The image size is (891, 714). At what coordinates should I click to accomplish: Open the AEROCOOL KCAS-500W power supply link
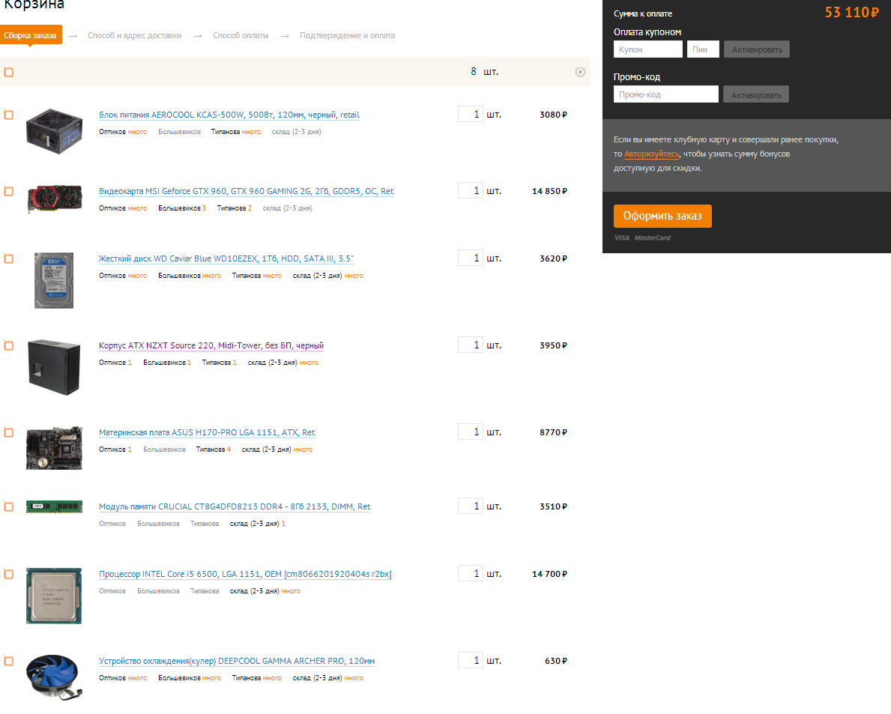(x=229, y=115)
